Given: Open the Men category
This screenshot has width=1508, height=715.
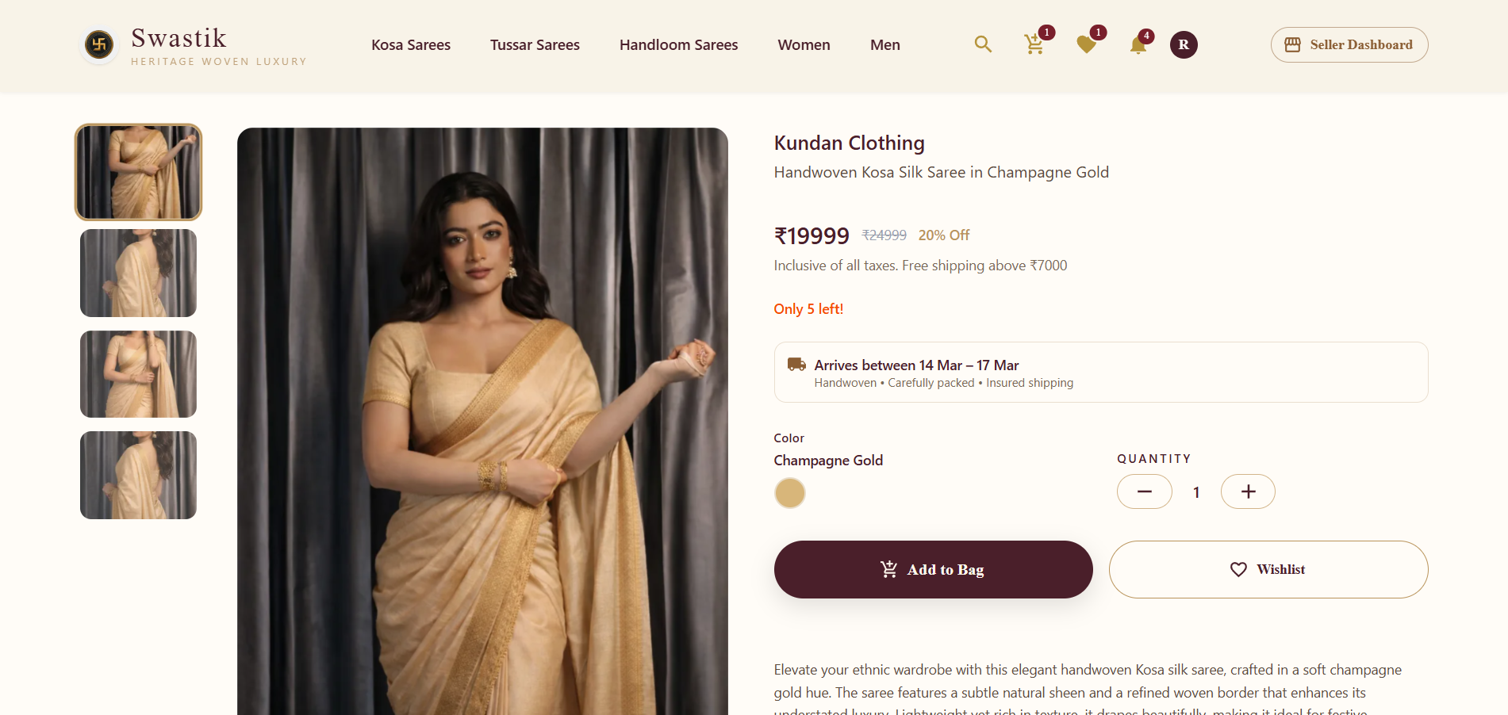Looking at the screenshot, I should point(884,45).
